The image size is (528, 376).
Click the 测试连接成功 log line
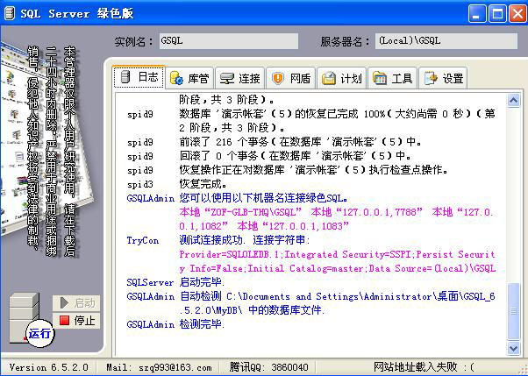tap(245, 240)
